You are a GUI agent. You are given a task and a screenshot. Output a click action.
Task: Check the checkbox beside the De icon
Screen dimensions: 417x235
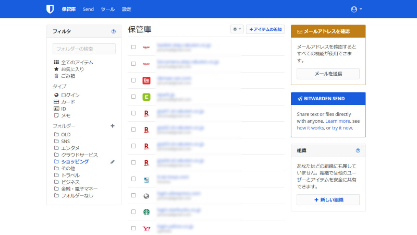(x=133, y=80)
